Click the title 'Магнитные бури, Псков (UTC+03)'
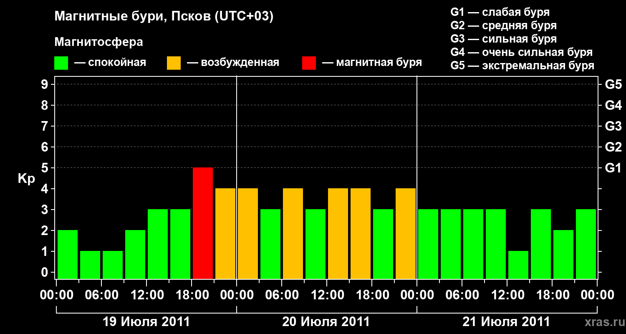 tap(164, 17)
